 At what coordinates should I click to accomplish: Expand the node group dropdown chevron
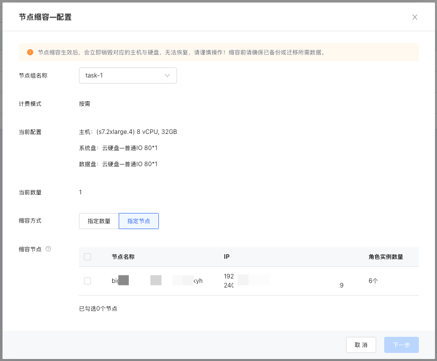coord(167,76)
